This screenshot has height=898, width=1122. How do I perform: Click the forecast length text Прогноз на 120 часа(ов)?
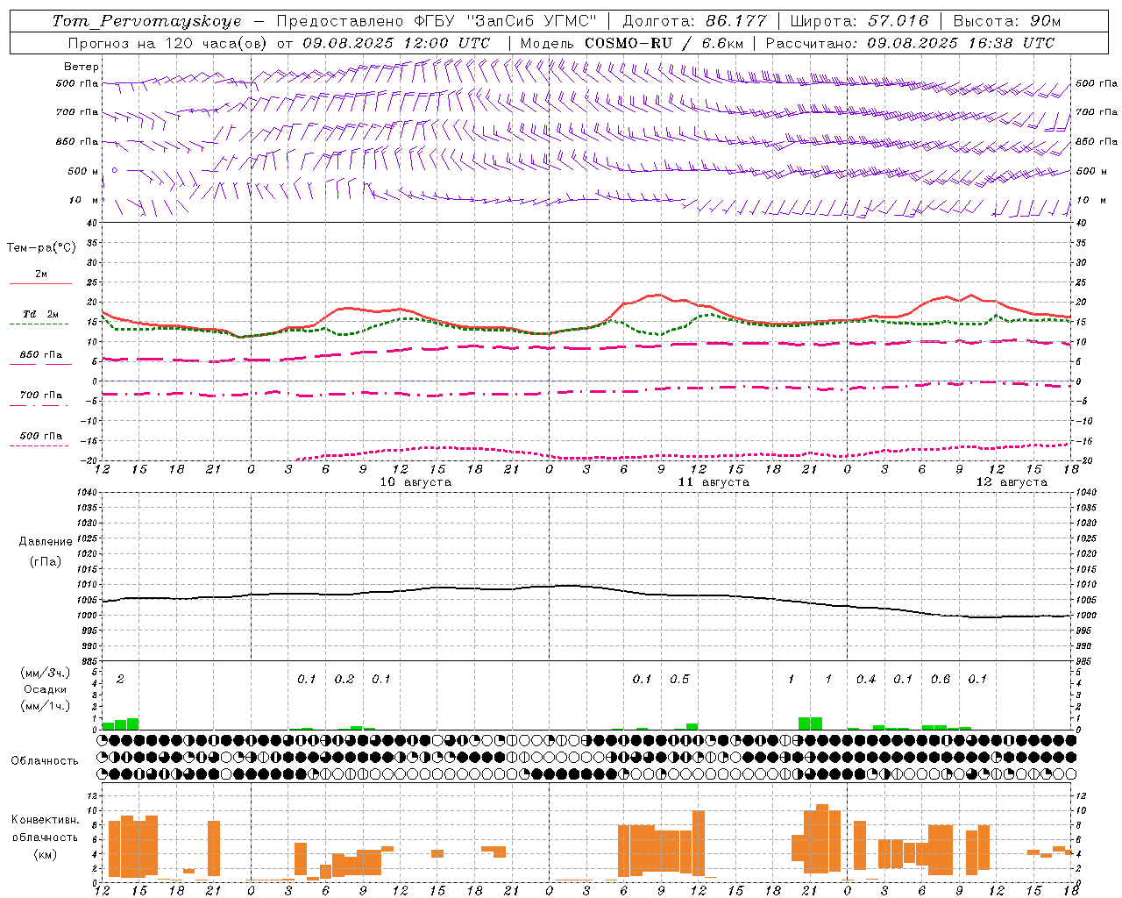168,43
